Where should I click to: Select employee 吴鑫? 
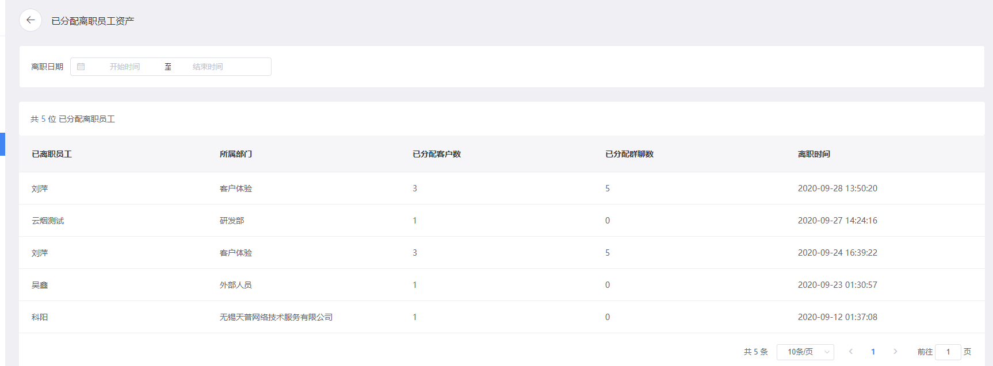(40, 285)
